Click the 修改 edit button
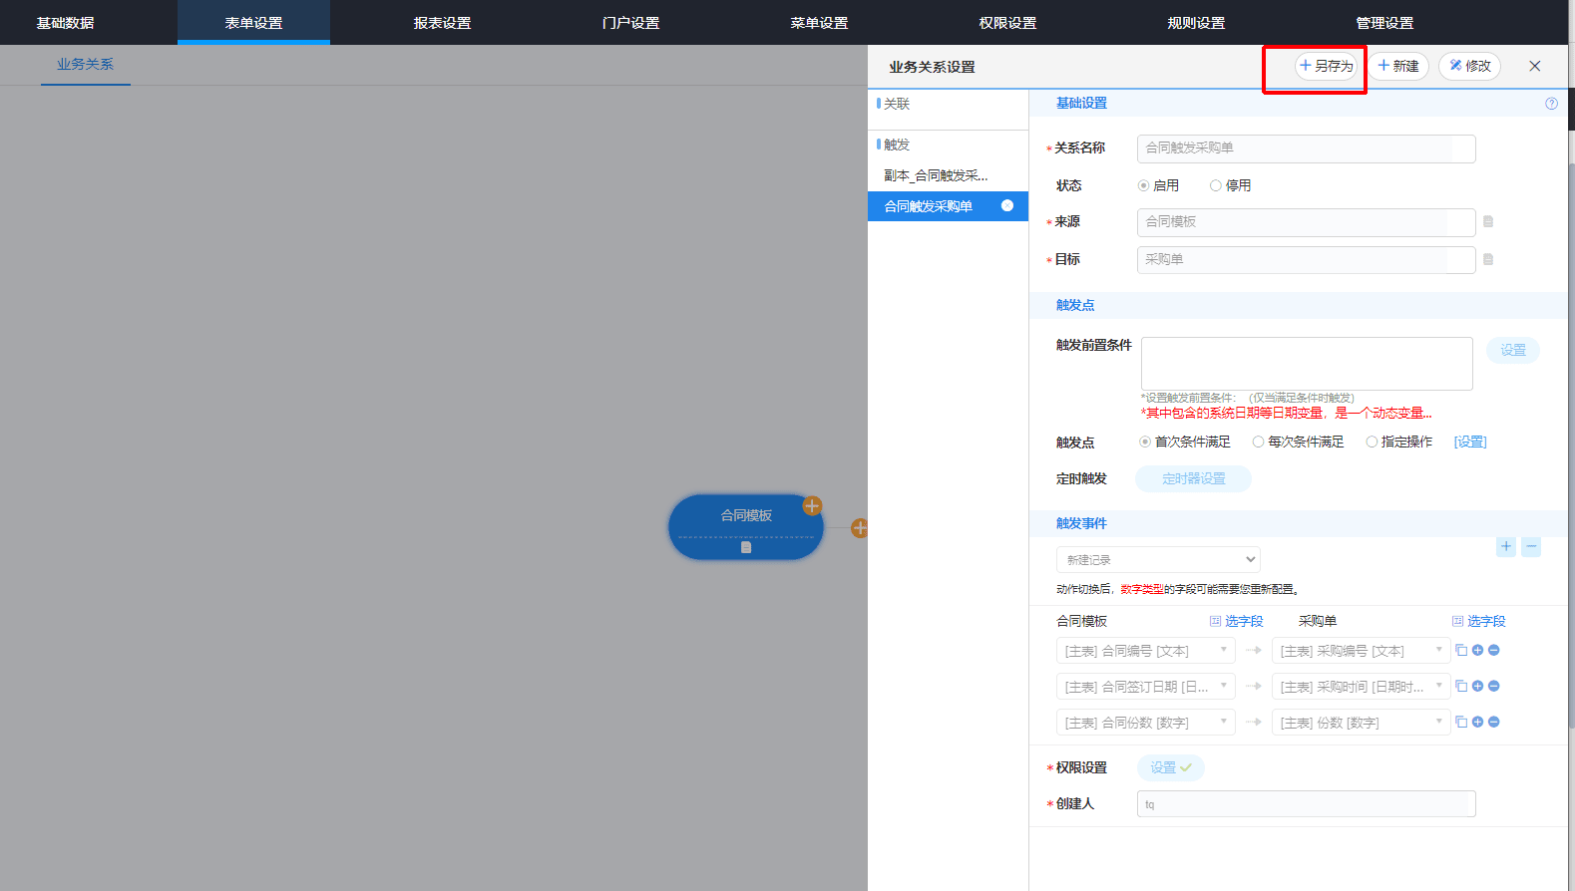Image resolution: width=1575 pixels, height=891 pixels. coord(1470,66)
